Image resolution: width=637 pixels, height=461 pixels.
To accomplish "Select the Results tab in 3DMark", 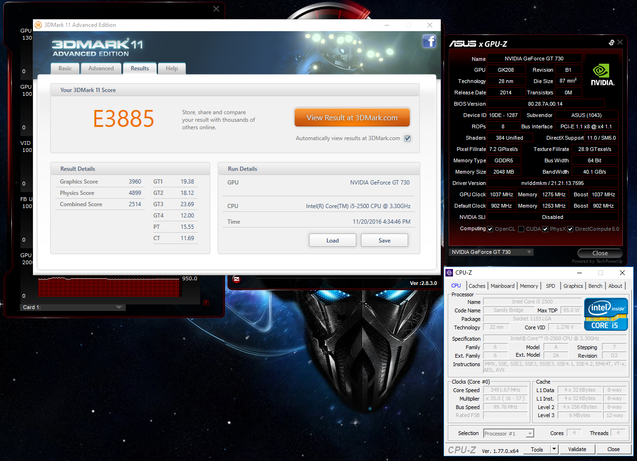I will click(140, 68).
